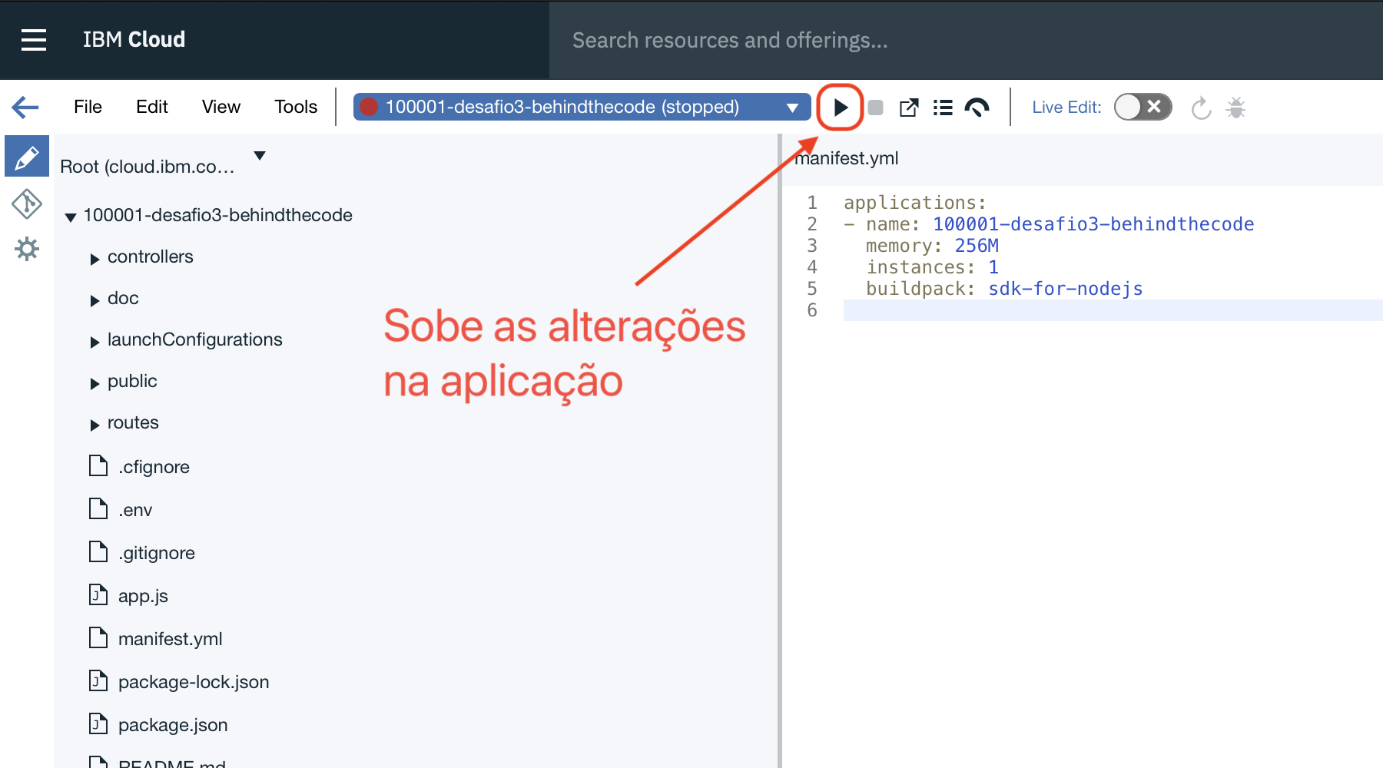The image size is (1383, 768).
Task: Click line number 1 in gutter
Action: pyautogui.click(x=812, y=203)
